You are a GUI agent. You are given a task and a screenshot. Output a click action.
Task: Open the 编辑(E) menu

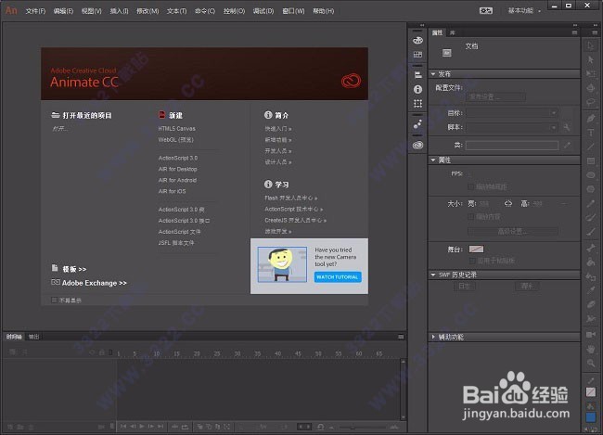(63, 11)
